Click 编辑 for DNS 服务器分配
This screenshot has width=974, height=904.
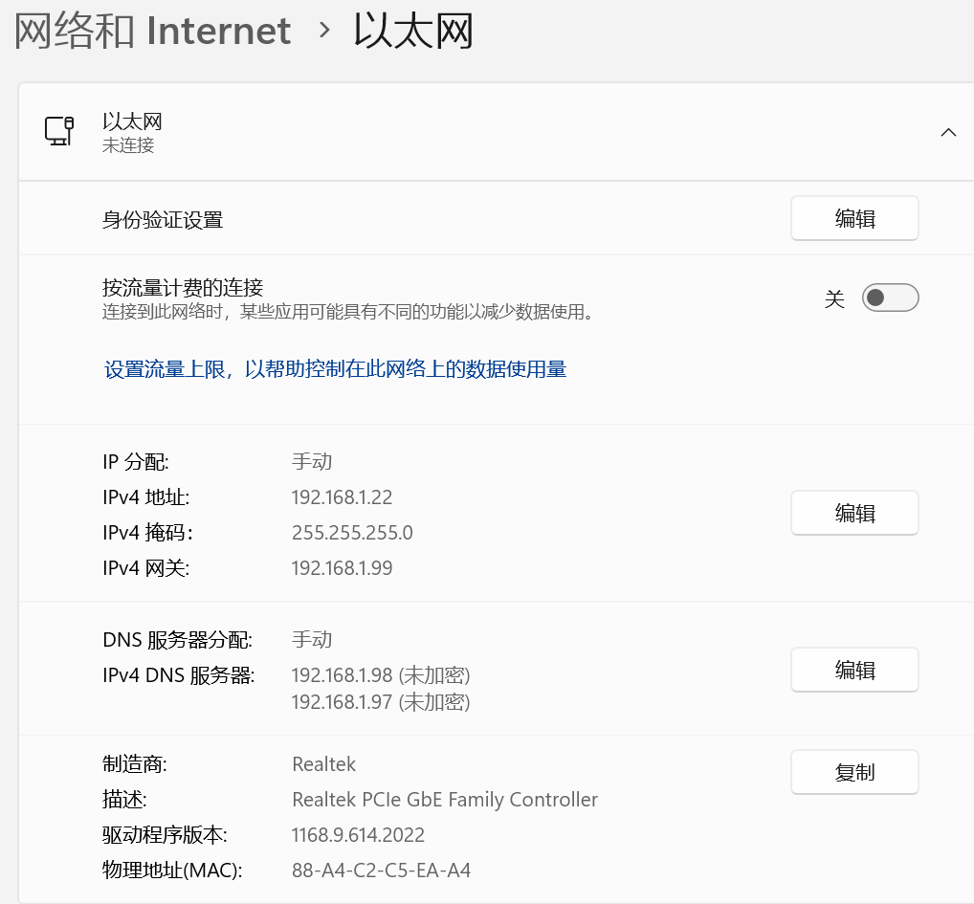[853, 670]
